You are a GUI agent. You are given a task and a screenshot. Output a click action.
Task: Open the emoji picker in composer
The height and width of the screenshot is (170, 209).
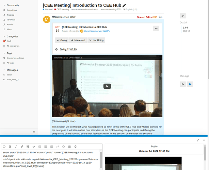point(63,147)
